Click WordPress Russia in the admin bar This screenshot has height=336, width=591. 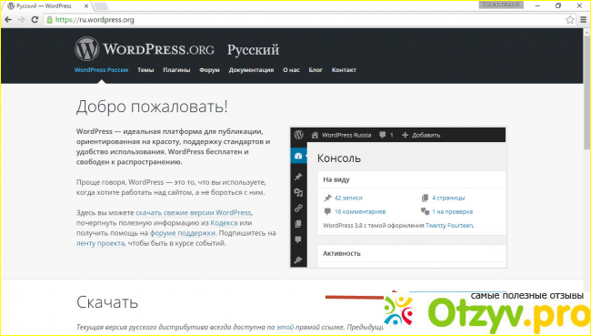tap(346, 135)
